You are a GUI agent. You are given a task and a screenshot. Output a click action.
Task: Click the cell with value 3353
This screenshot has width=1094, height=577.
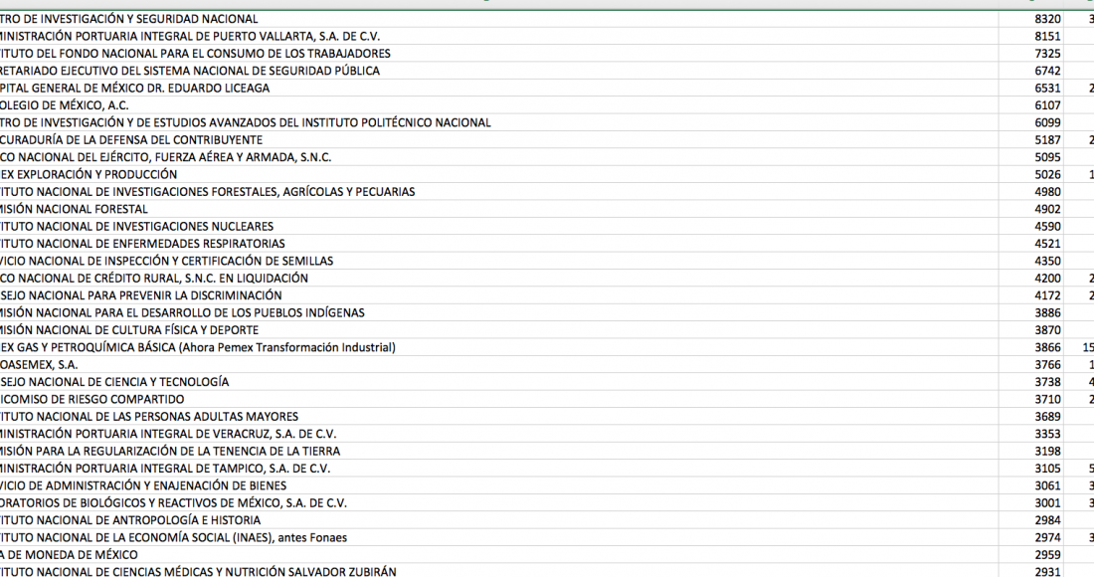(1047, 434)
